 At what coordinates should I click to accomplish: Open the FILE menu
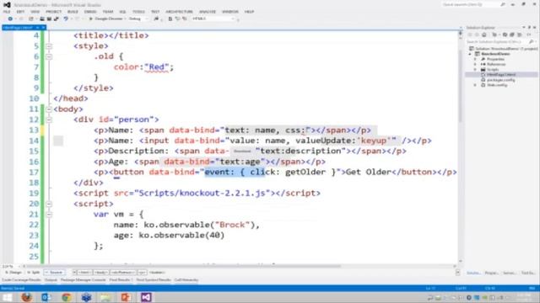pyautogui.click(x=7, y=12)
